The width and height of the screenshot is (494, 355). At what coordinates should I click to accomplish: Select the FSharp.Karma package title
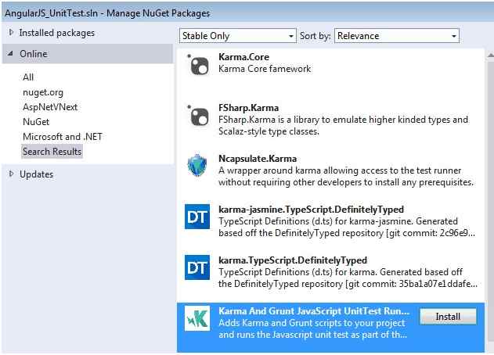(249, 108)
